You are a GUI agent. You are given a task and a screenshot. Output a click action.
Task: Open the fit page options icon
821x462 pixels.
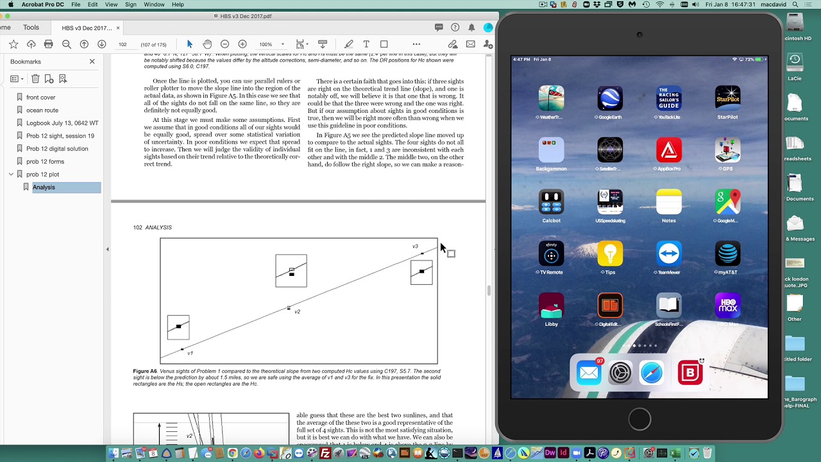point(300,44)
